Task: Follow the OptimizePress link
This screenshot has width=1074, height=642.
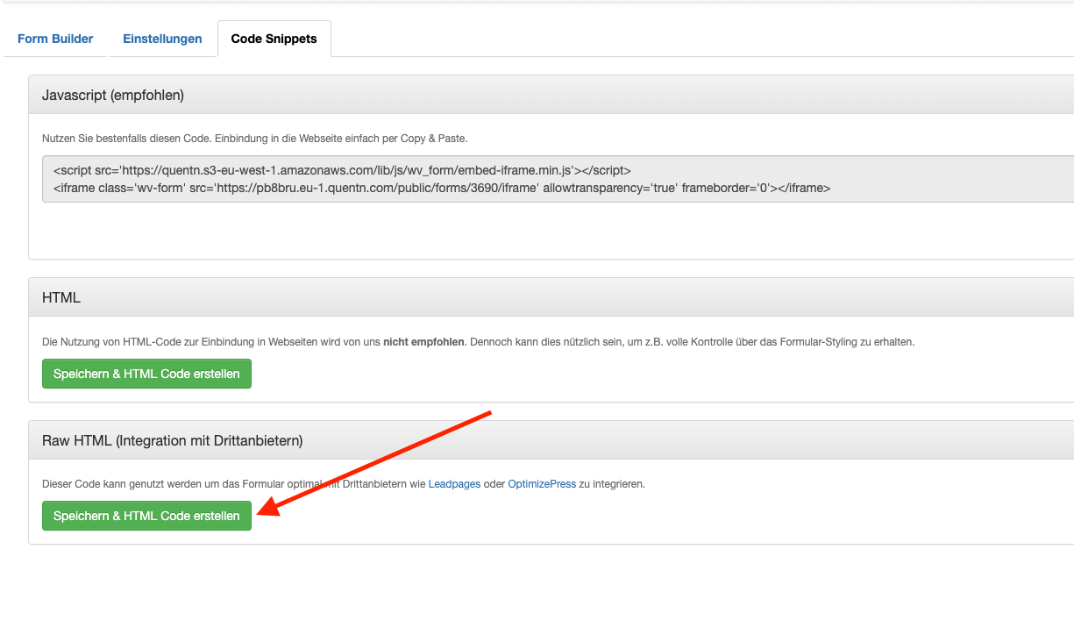Action: click(x=542, y=484)
